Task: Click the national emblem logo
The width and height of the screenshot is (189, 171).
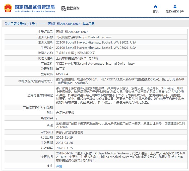Action: tap(8, 8)
